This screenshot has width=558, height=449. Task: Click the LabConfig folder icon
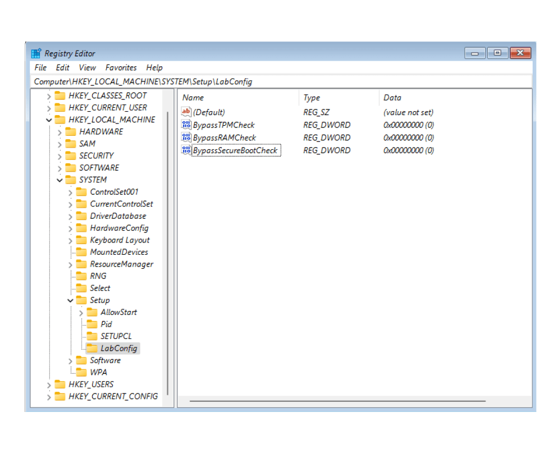tap(92, 348)
